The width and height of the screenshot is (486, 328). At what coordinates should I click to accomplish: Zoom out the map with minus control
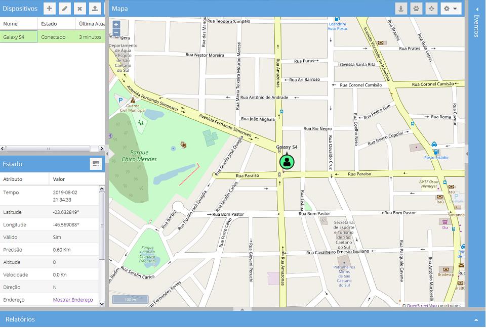click(116, 32)
